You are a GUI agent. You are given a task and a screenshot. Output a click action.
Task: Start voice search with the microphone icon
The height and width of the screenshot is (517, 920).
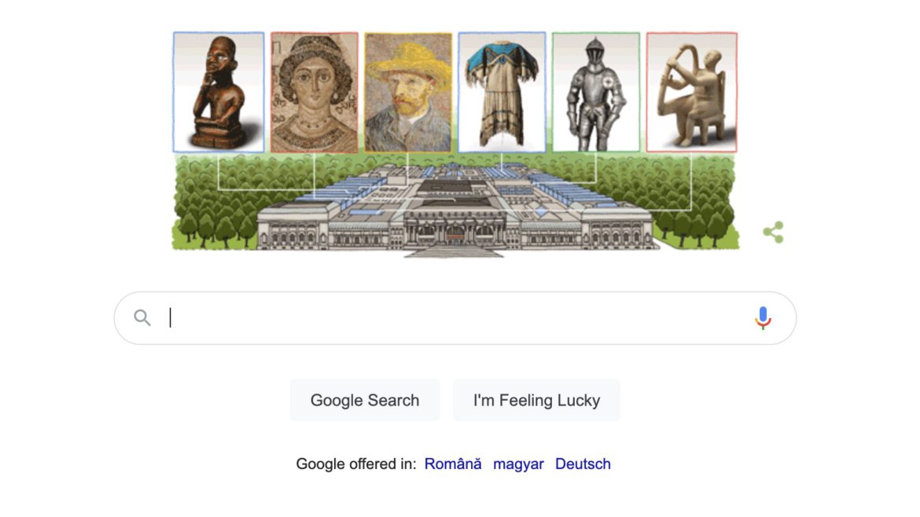click(x=763, y=317)
